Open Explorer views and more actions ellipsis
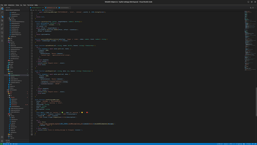This screenshot has height=145, width=257. [28, 8]
